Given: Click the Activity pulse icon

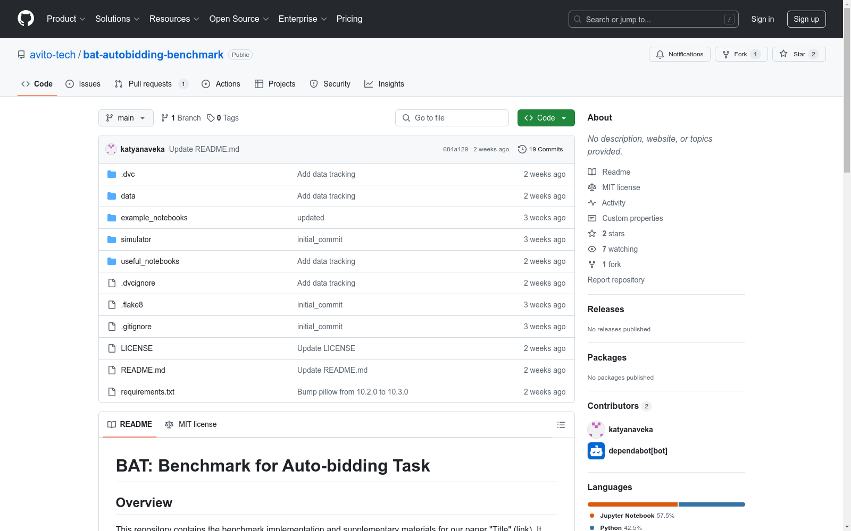Looking at the screenshot, I should click(592, 203).
